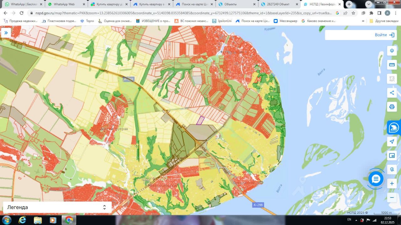
Task: Zoom in with the plus button
Action: tap(392, 183)
